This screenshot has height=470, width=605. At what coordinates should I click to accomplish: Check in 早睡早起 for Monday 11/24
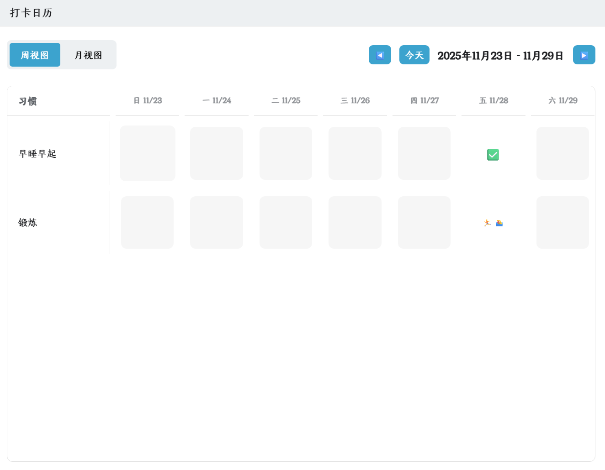pos(217,153)
